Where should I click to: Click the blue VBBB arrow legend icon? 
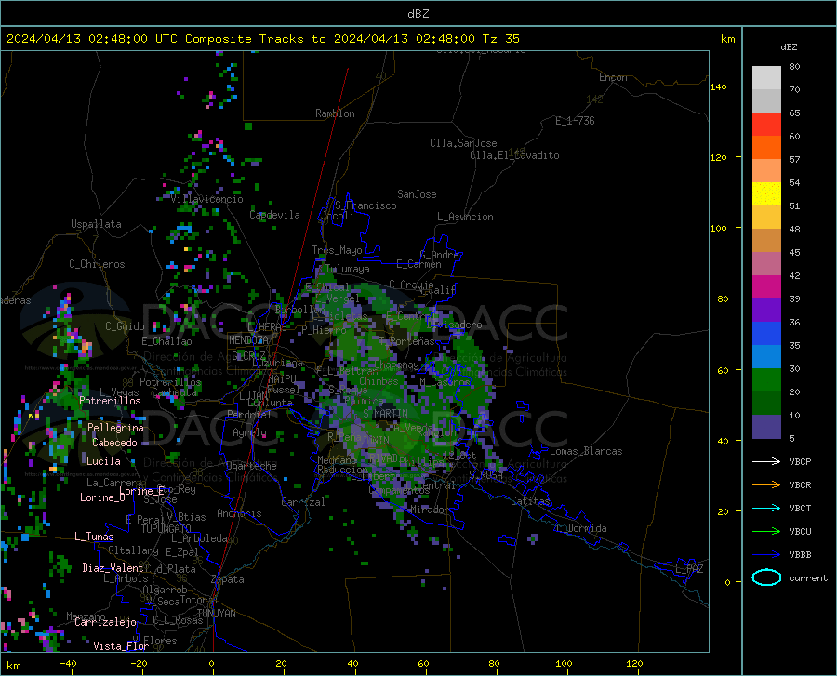pos(766,555)
